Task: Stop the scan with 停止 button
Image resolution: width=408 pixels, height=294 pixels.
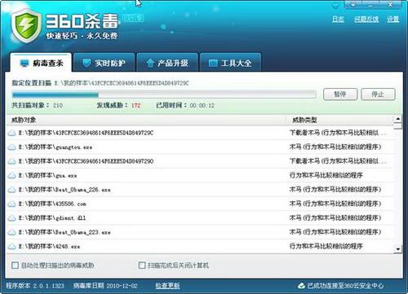Action: pos(378,94)
